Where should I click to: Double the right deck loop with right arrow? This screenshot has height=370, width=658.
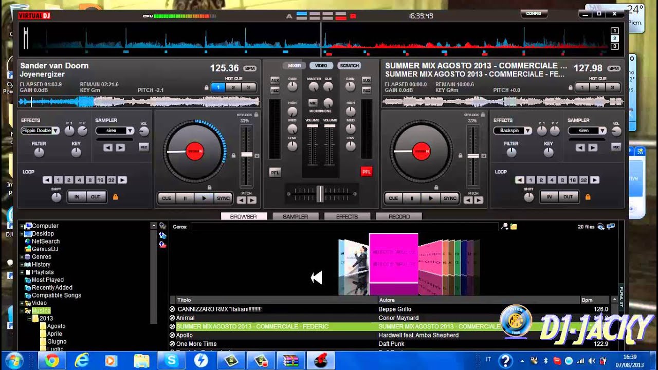(595, 180)
